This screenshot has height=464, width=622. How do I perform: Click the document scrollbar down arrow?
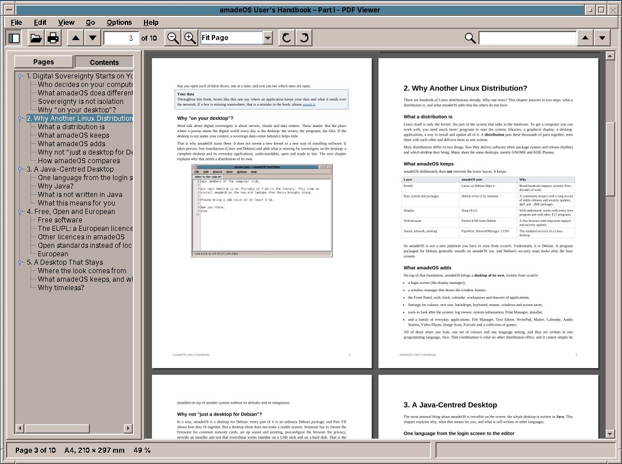coord(610,434)
